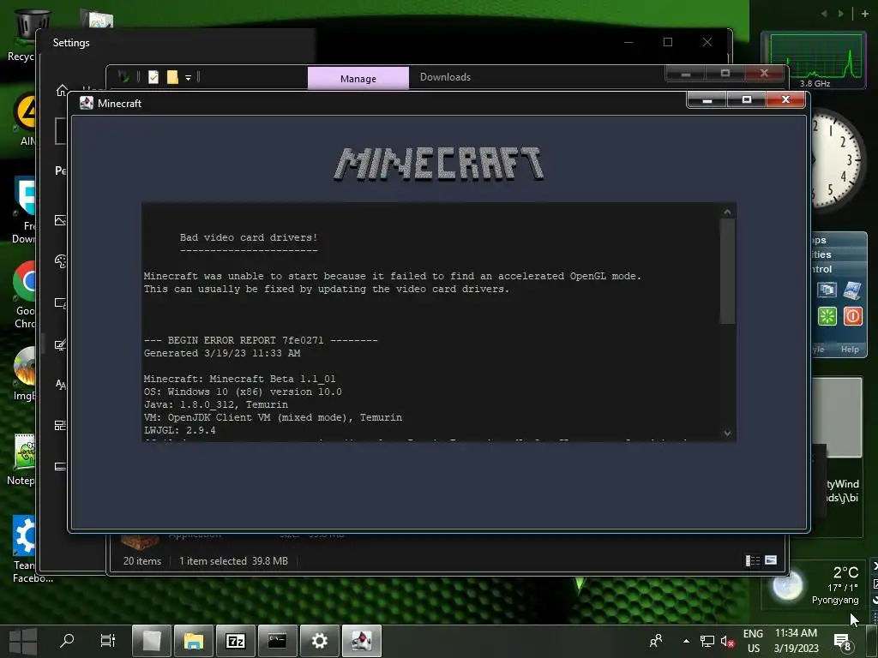Click the ENG US language indicator
The height and width of the screenshot is (658, 878).
(x=753, y=641)
